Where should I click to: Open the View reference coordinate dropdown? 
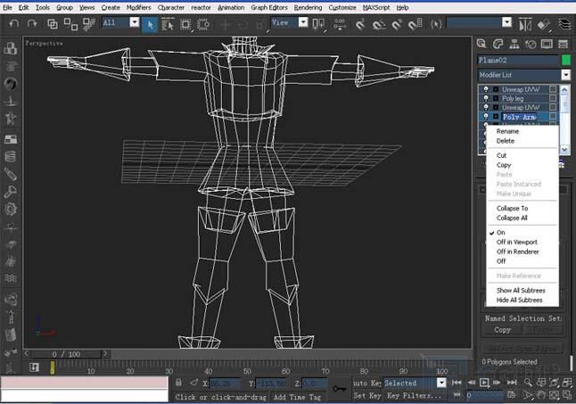303,23
